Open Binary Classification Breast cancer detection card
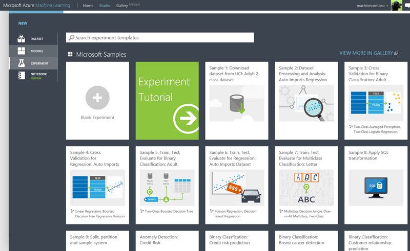 (306, 241)
